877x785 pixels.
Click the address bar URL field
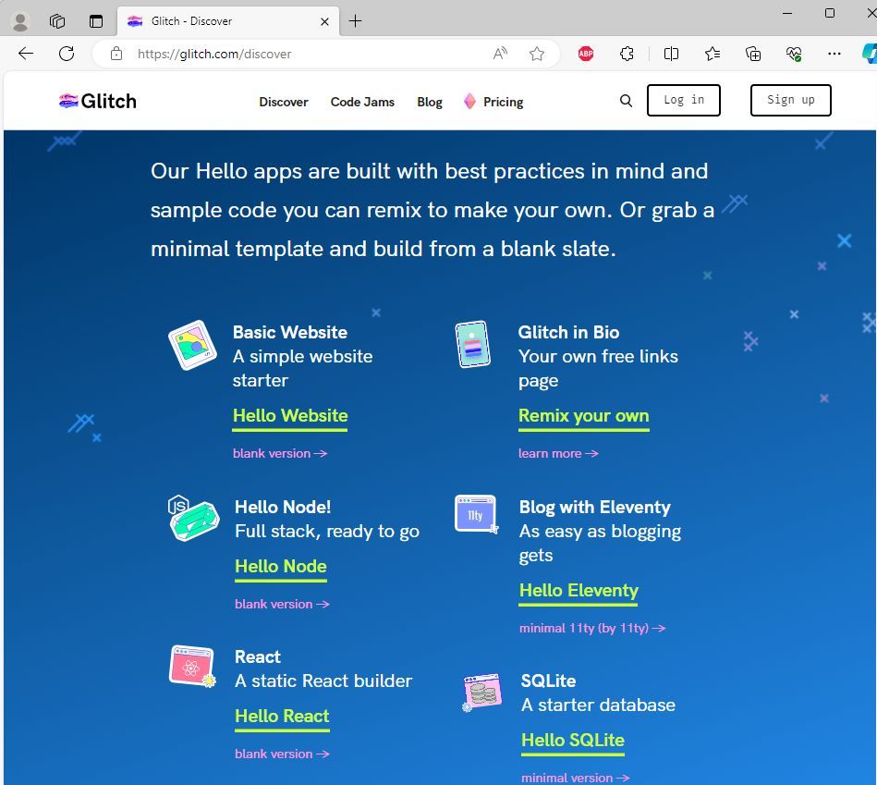pos(305,54)
